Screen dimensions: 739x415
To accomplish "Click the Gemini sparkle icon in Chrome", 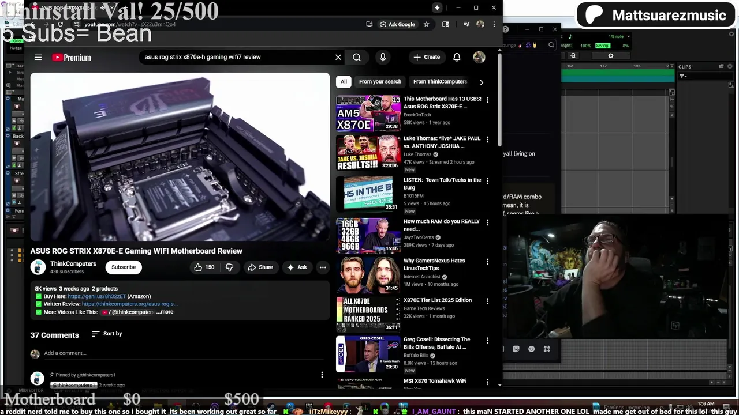I will (x=437, y=7).
